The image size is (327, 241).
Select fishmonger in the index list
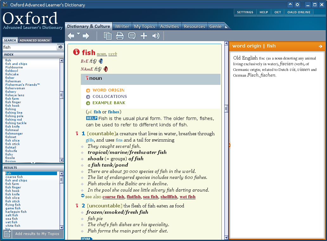click(x=14, y=133)
